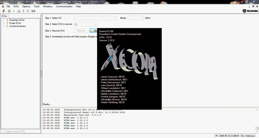Screen dimensions: 259x138
Task: Click the dollar sign toolbar icon
Action: [x=23, y=11]
